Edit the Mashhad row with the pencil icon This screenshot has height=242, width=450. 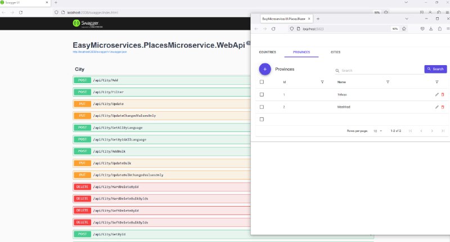coord(437,107)
